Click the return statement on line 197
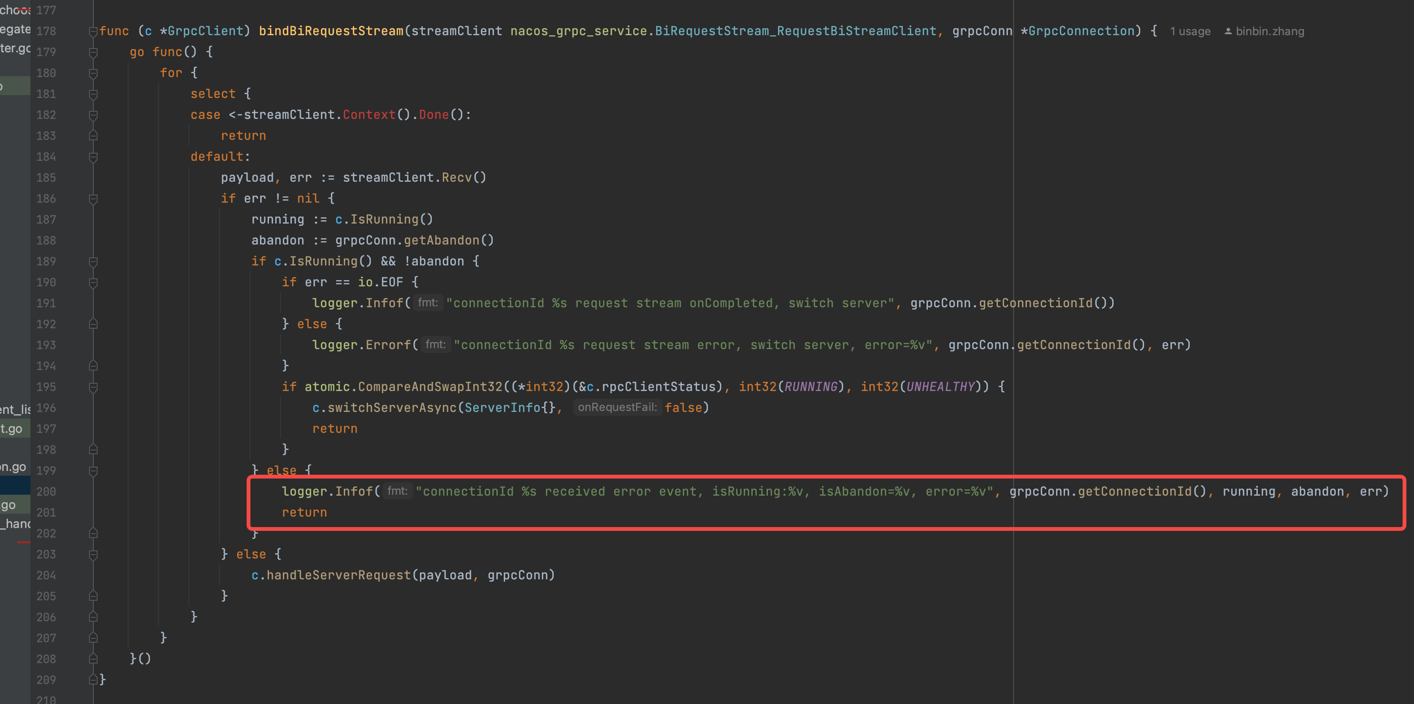 [x=335, y=429]
